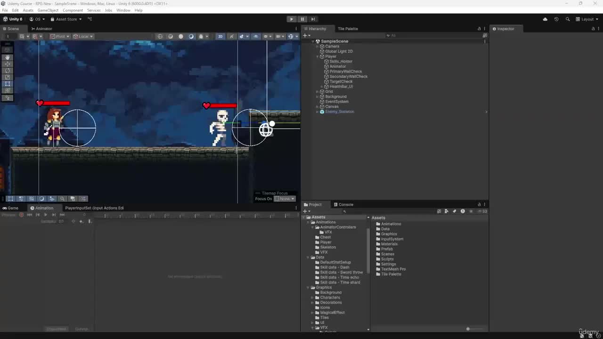Screen dimensions: 603x339
Task: Click the Play button
Action: coord(291,19)
